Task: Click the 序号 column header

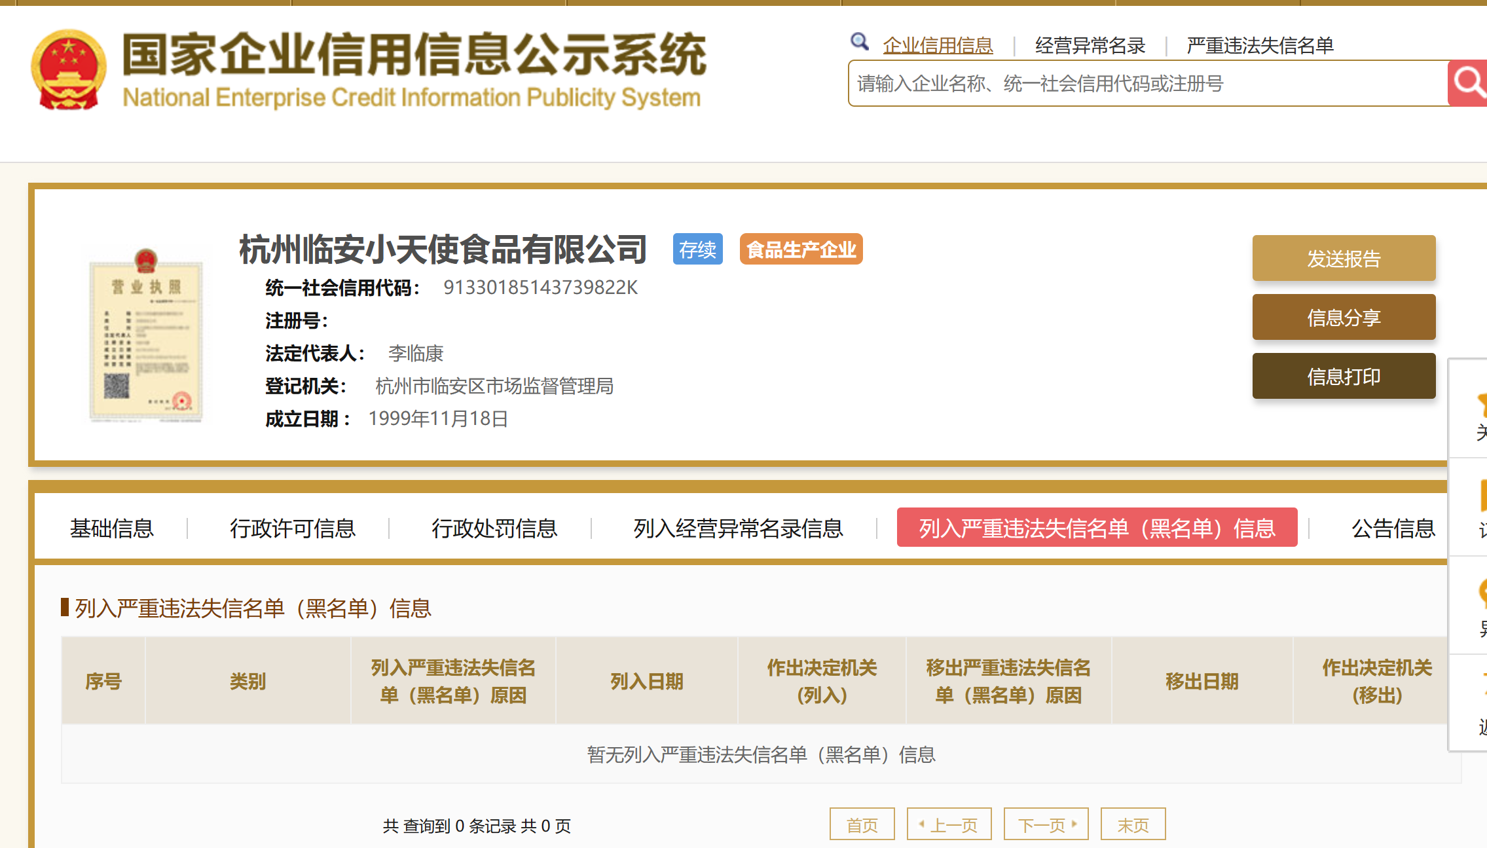Action: tap(103, 681)
